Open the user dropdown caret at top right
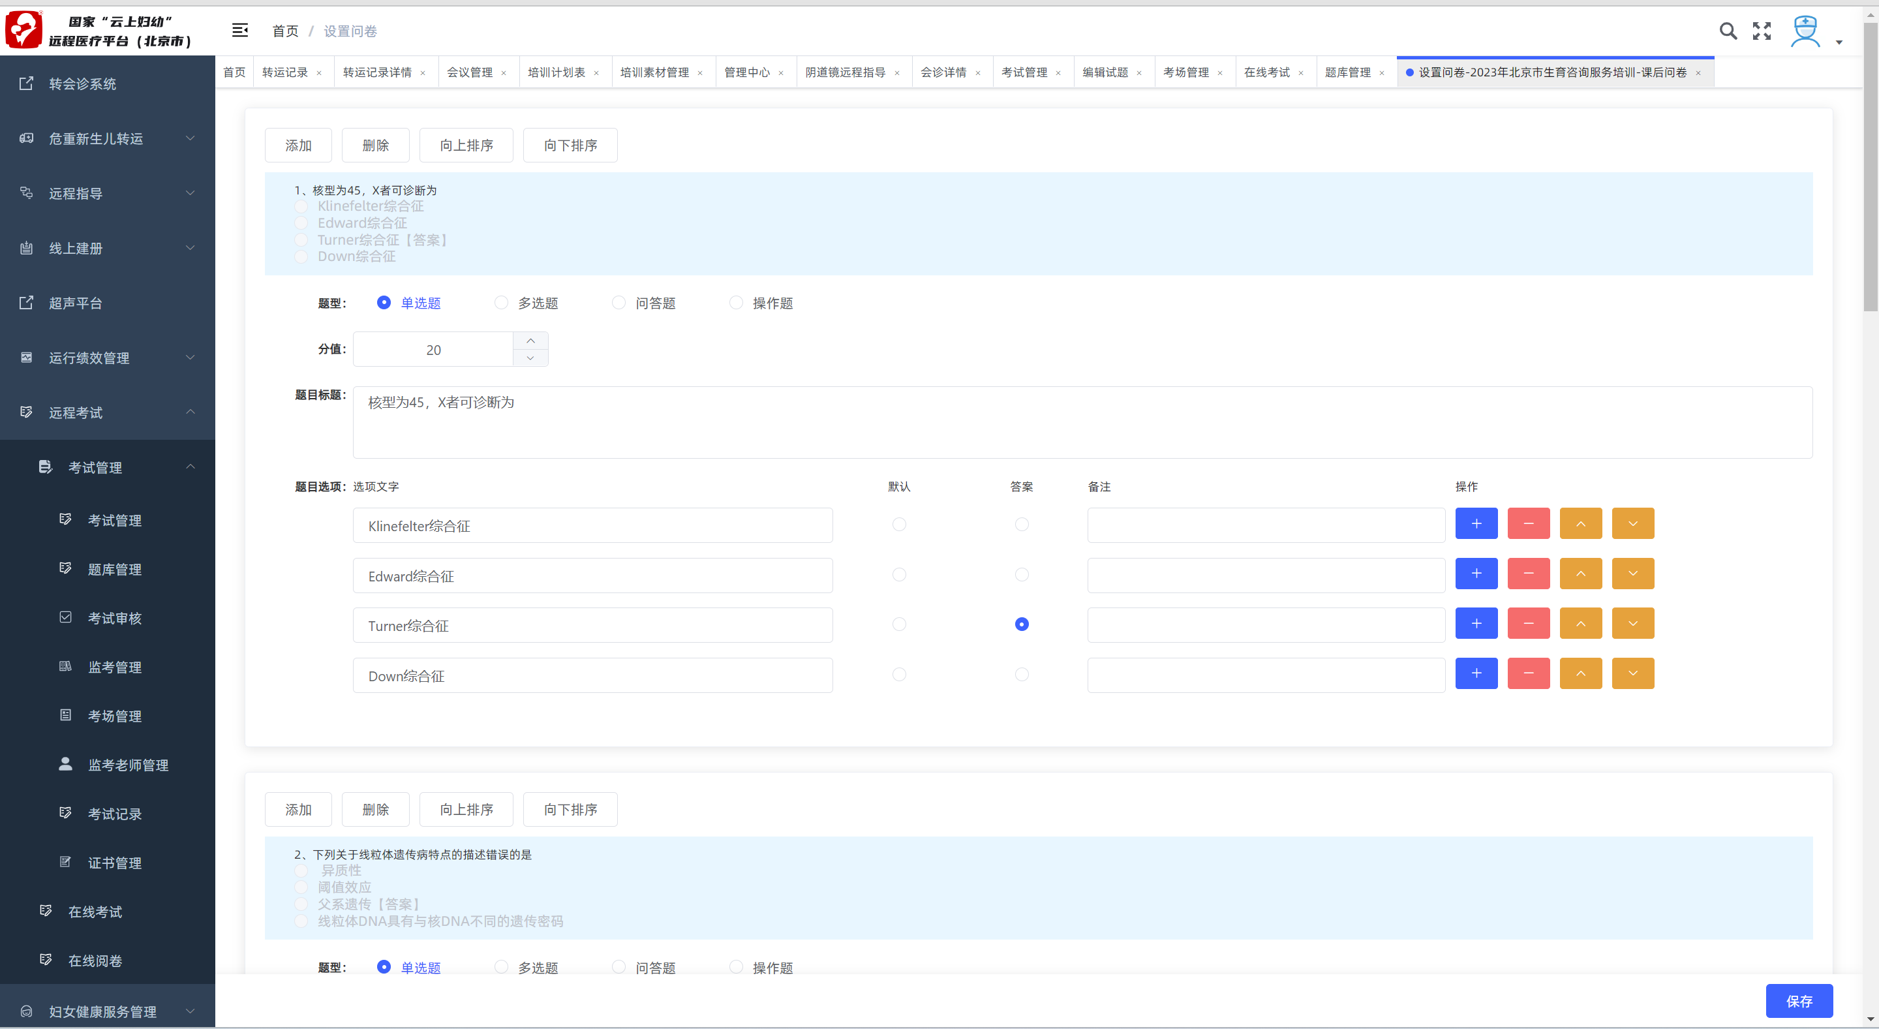The height and width of the screenshot is (1029, 1879). click(1839, 42)
